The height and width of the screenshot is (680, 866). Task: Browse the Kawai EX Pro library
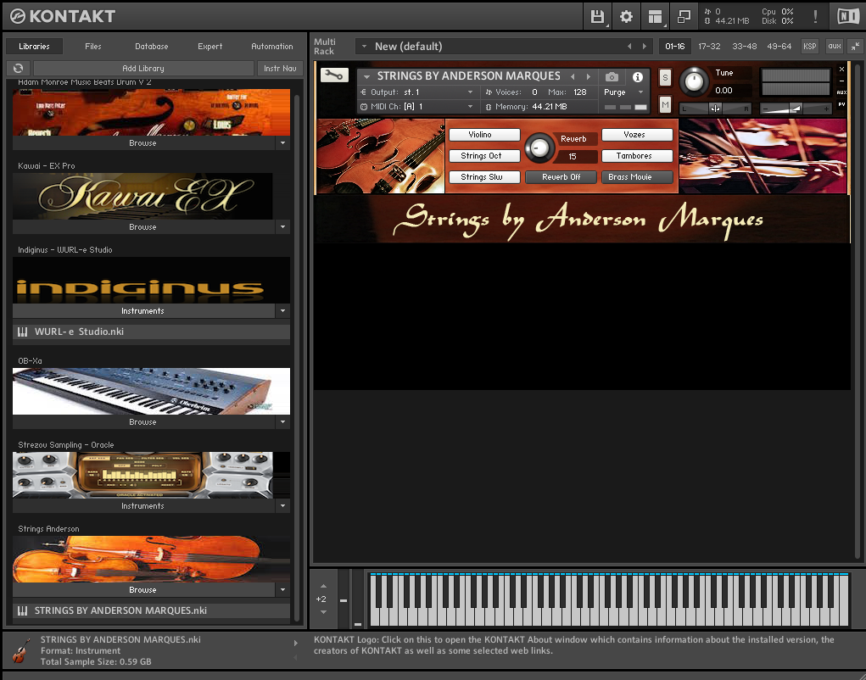click(x=143, y=227)
